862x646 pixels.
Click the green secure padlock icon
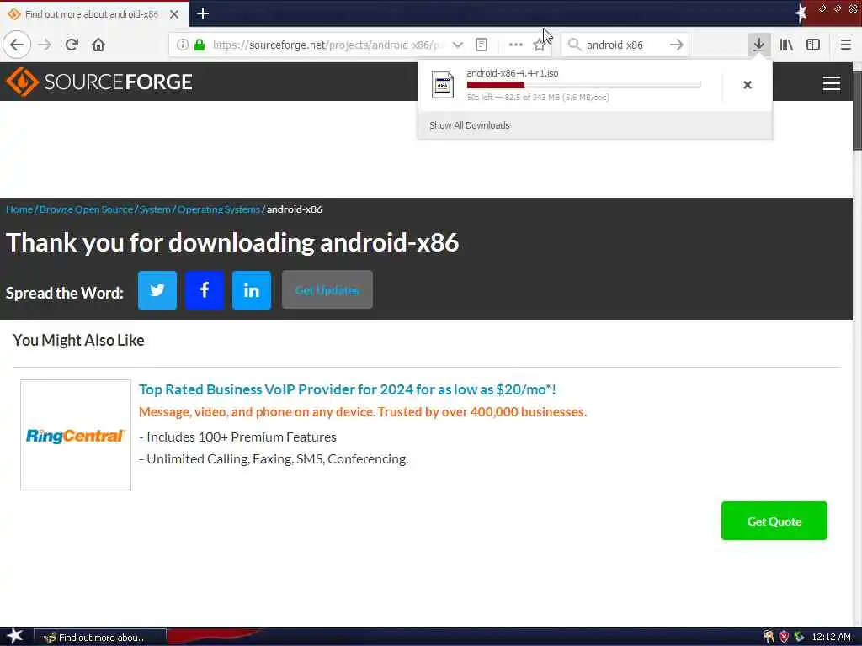pyautogui.click(x=200, y=45)
